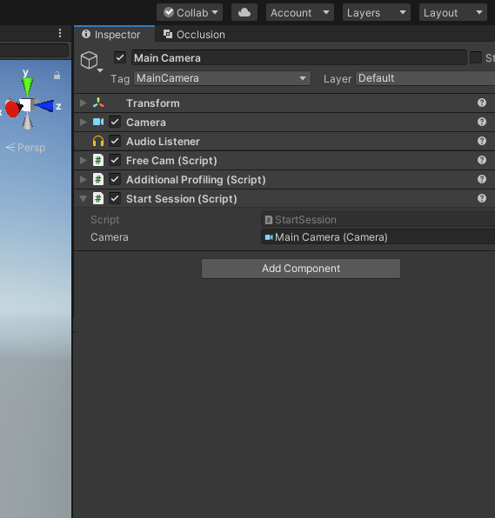495x518 pixels.
Task: Click the red X axis gizmo cone
Action: pyautogui.click(x=12, y=109)
